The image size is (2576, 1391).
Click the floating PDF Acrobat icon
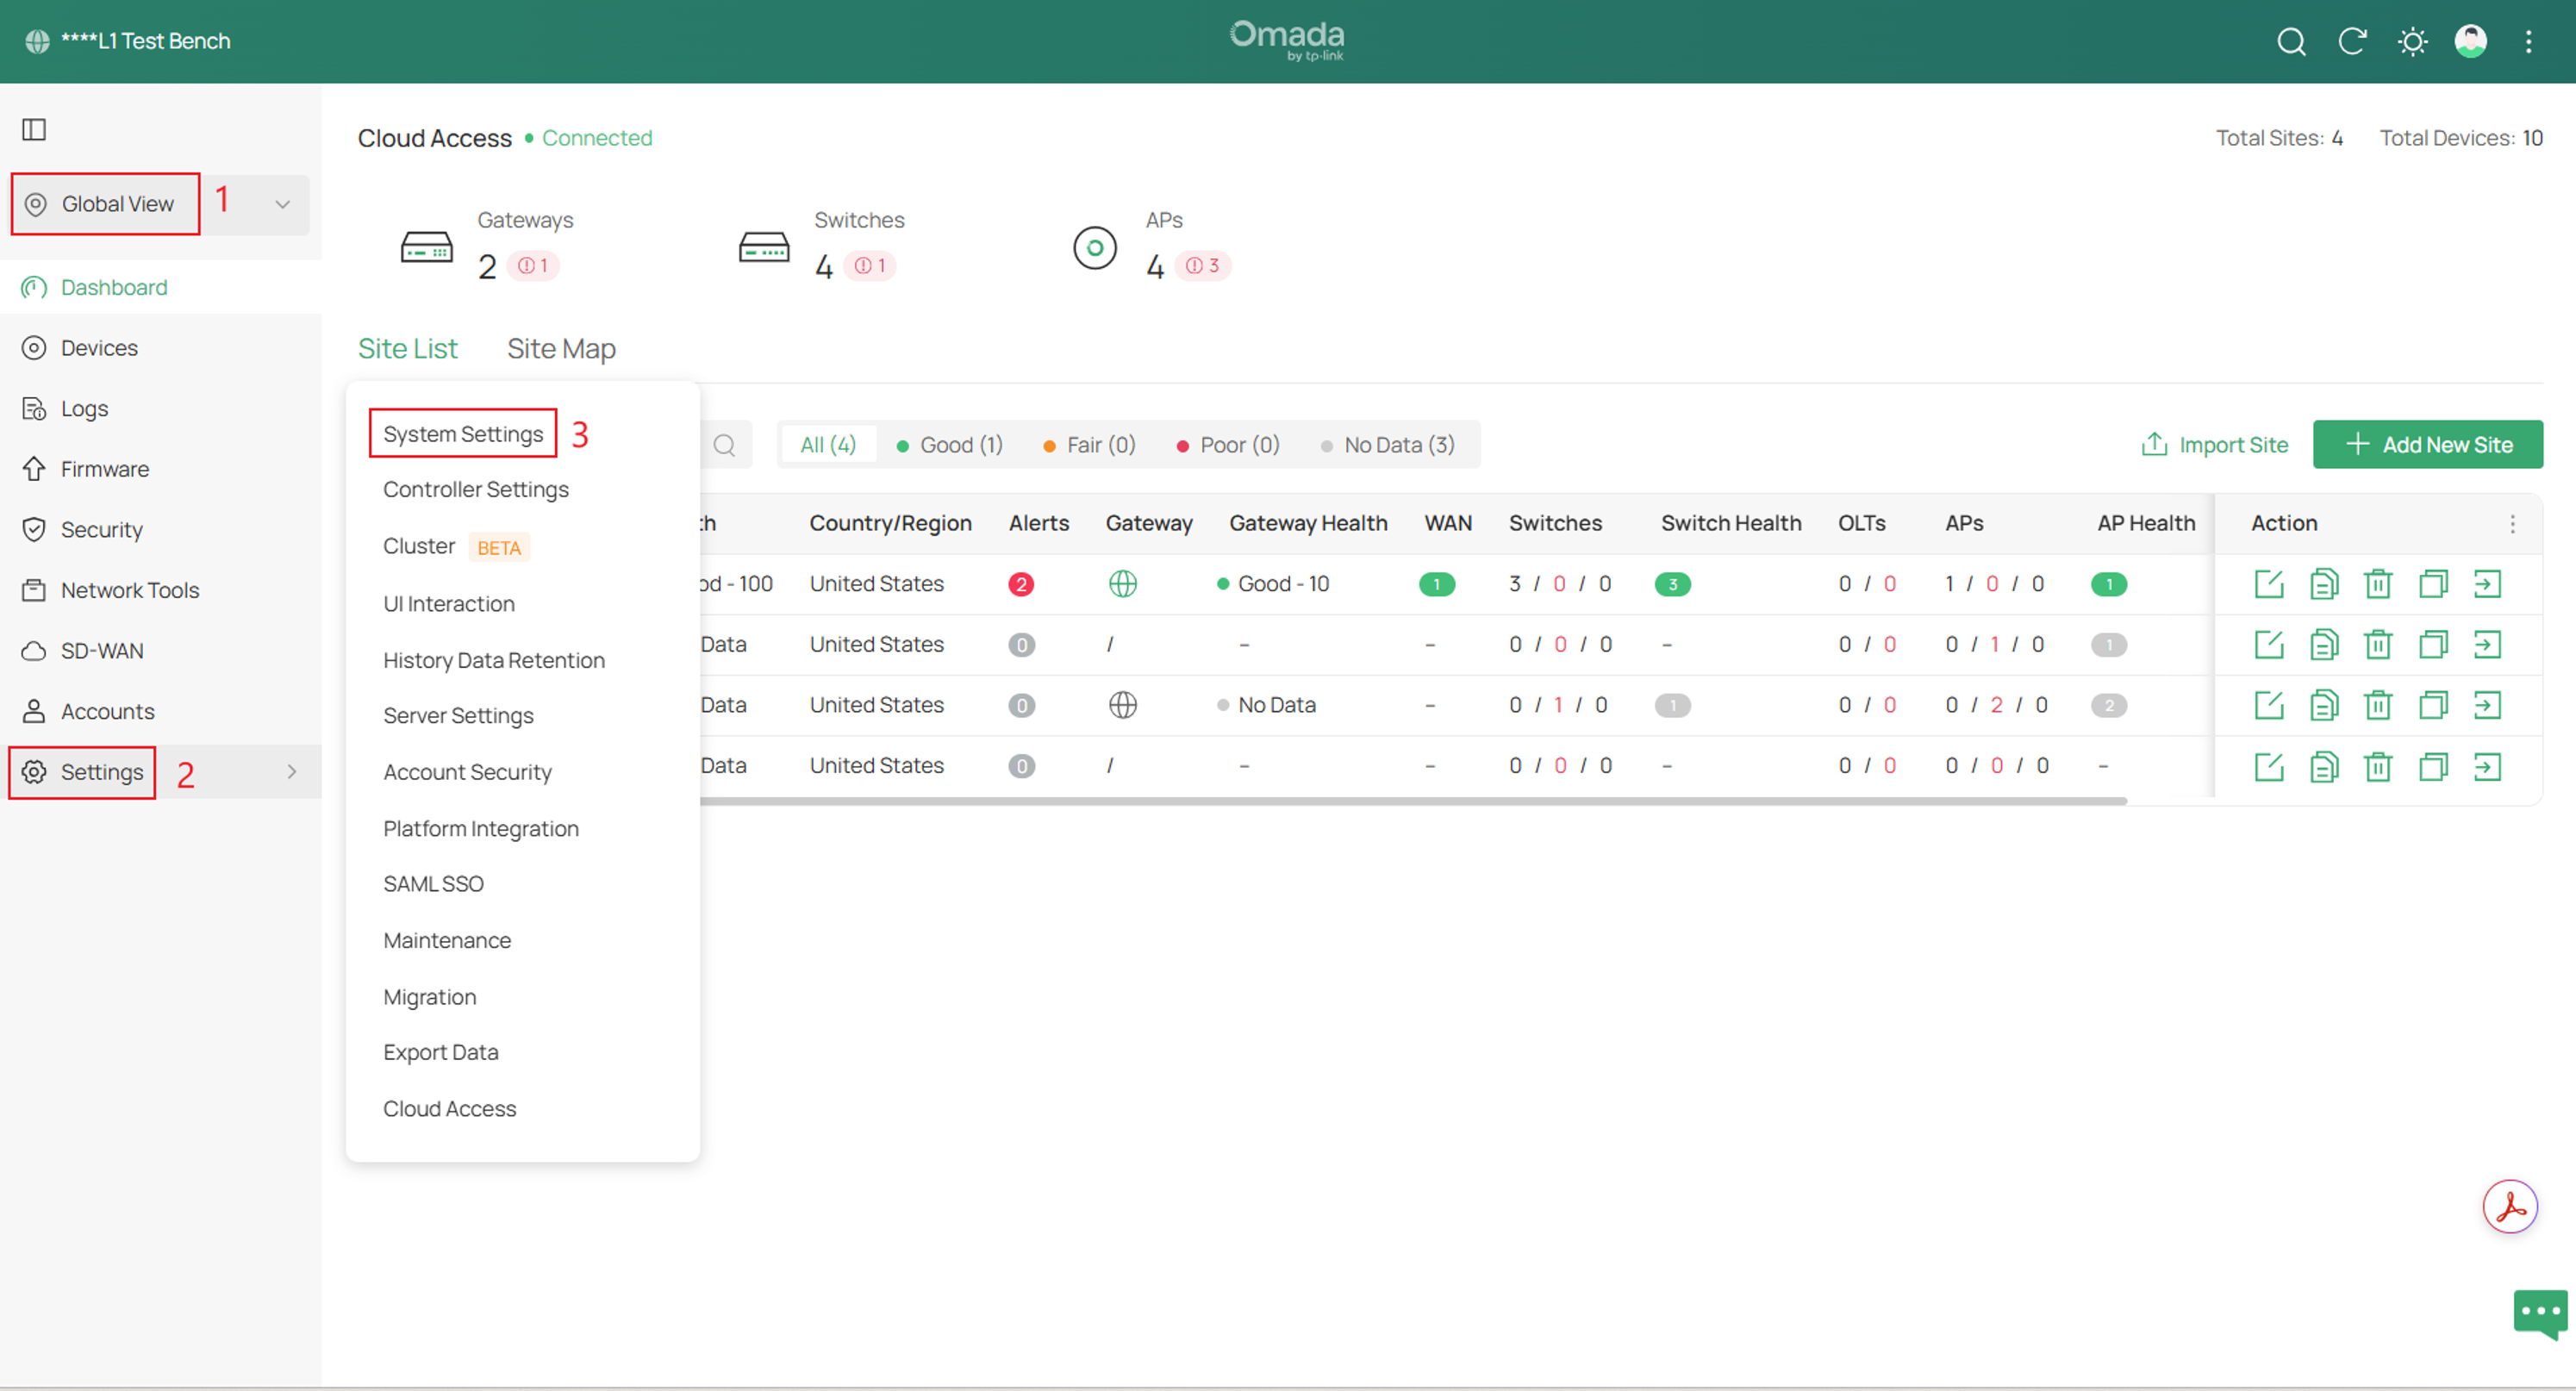2510,1207
